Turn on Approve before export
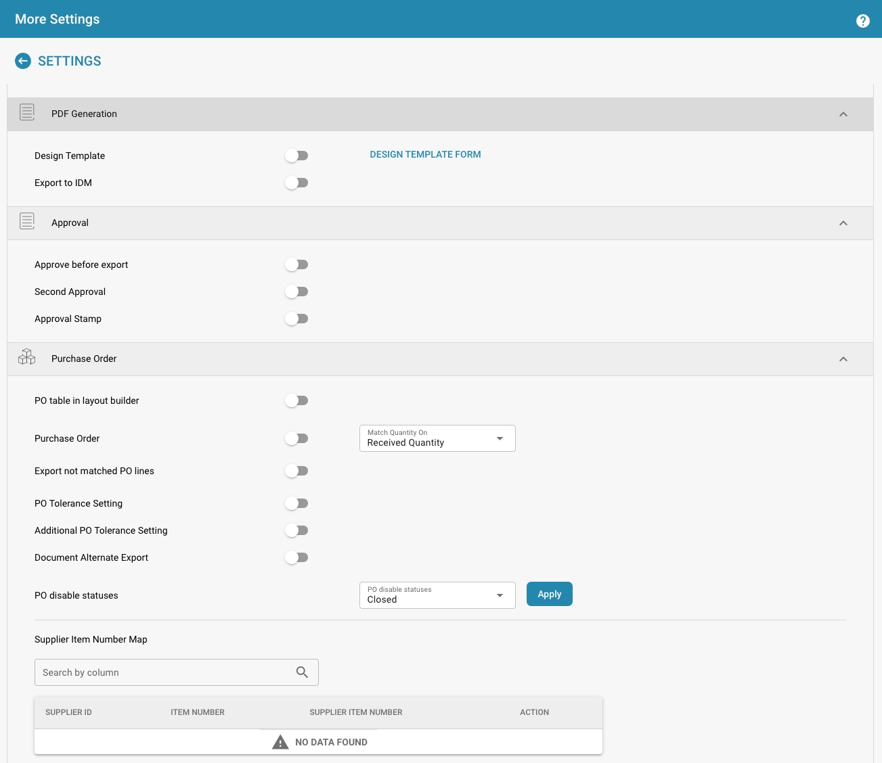Viewport: 882px width, 763px height. (x=296, y=265)
